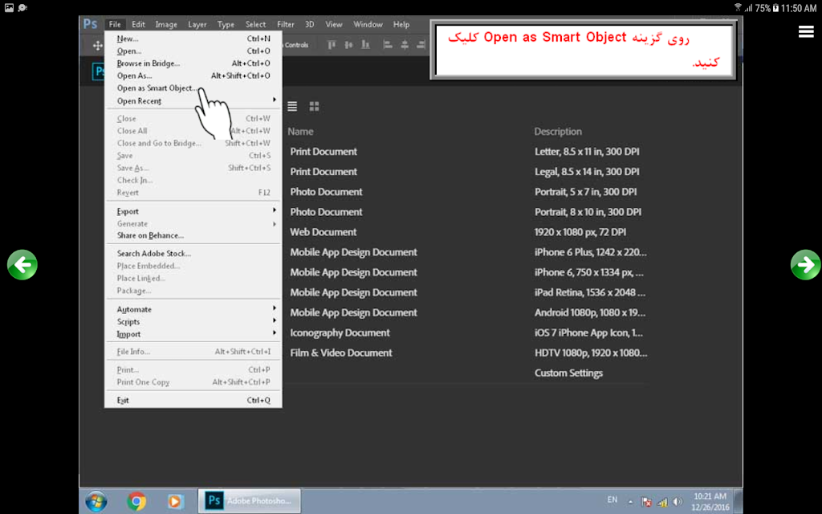Image resolution: width=822 pixels, height=514 pixels.
Task: Select Web Document 1920 x 1080 preset
Action: pyautogui.click(x=469, y=232)
